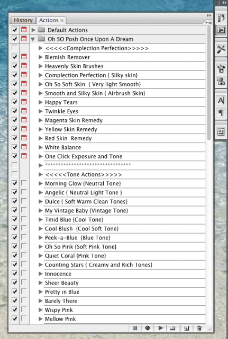Select the Happy Tears action

(61, 102)
